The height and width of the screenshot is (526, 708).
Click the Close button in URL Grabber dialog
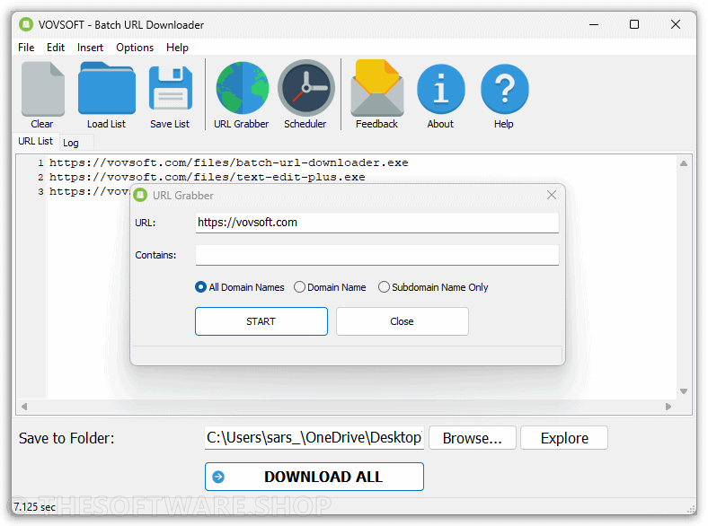402,321
